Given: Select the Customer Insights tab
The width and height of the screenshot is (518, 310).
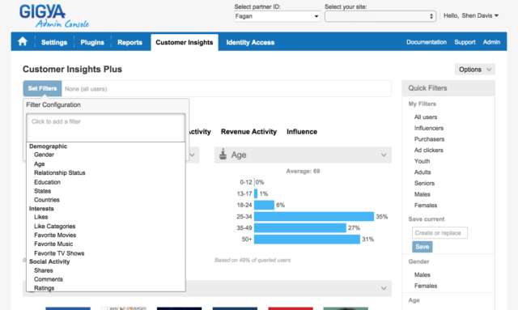Looking at the screenshot, I should [x=185, y=42].
